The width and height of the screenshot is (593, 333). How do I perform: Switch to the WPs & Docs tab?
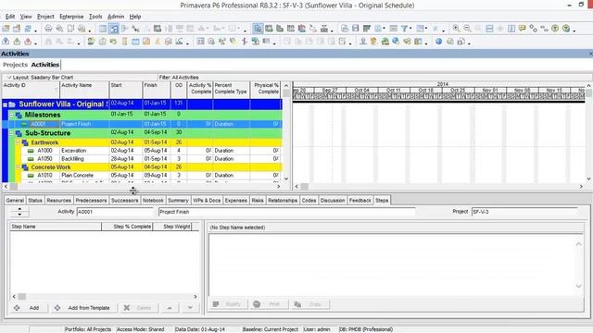click(207, 201)
